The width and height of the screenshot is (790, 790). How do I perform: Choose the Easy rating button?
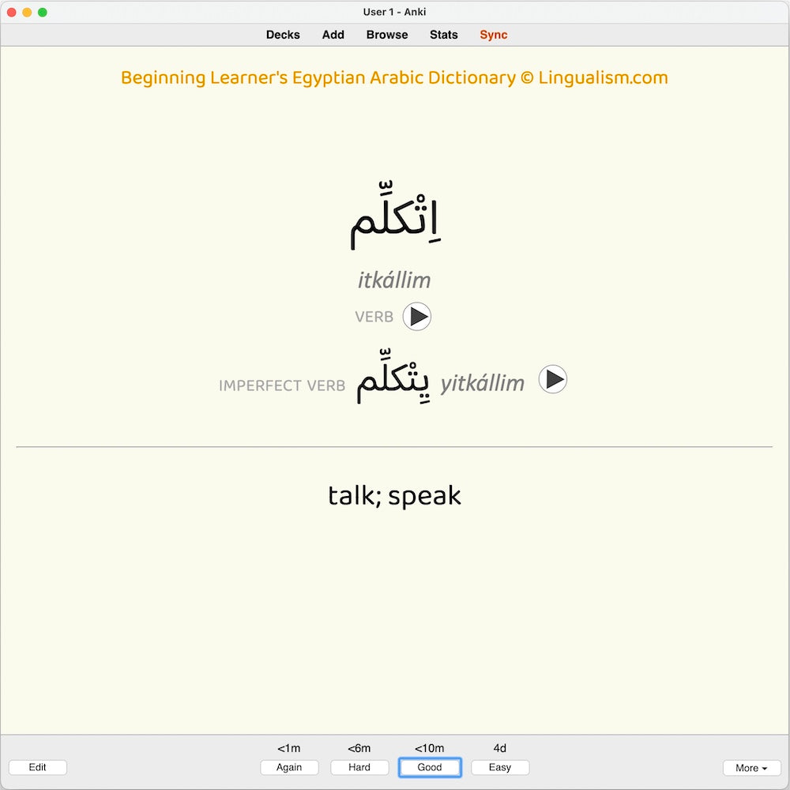click(x=500, y=767)
